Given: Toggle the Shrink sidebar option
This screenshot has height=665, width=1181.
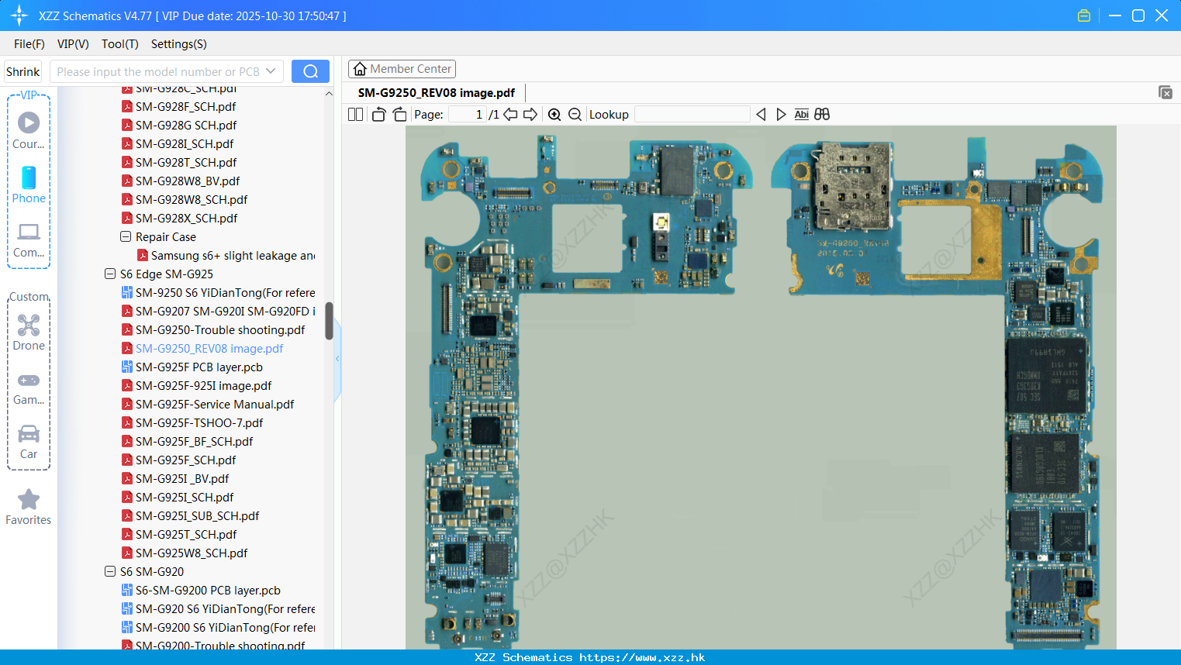Looking at the screenshot, I should 22,71.
